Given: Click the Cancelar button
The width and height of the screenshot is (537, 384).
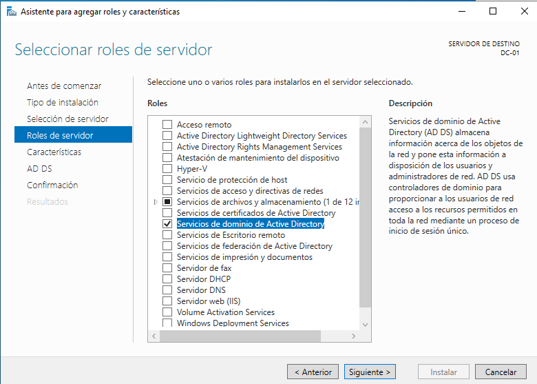Looking at the screenshot, I should 501,372.
